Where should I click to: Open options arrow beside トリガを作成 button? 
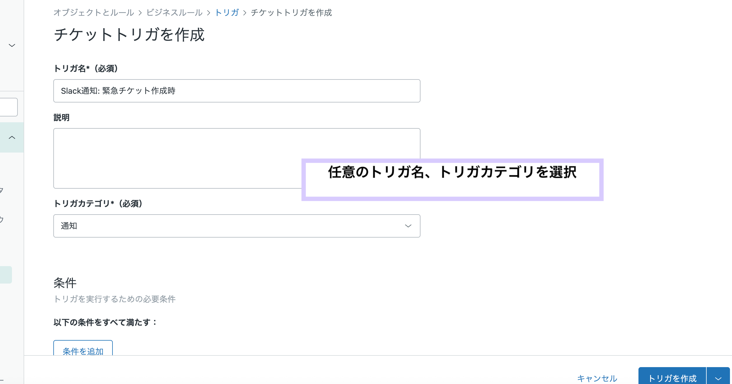tap(718, 378)
